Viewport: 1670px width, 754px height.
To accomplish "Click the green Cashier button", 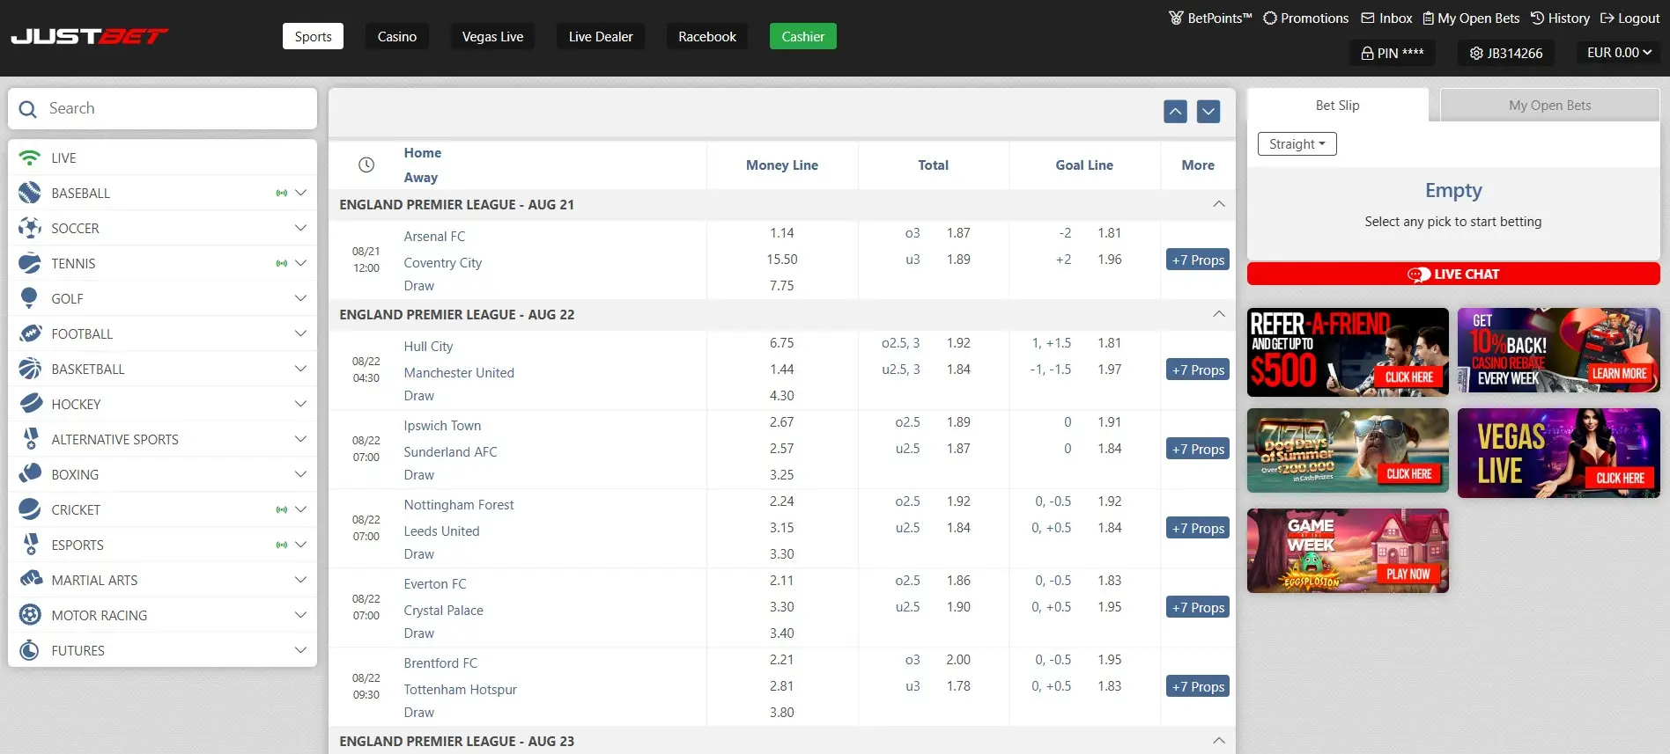I will (x=802, y=36).
